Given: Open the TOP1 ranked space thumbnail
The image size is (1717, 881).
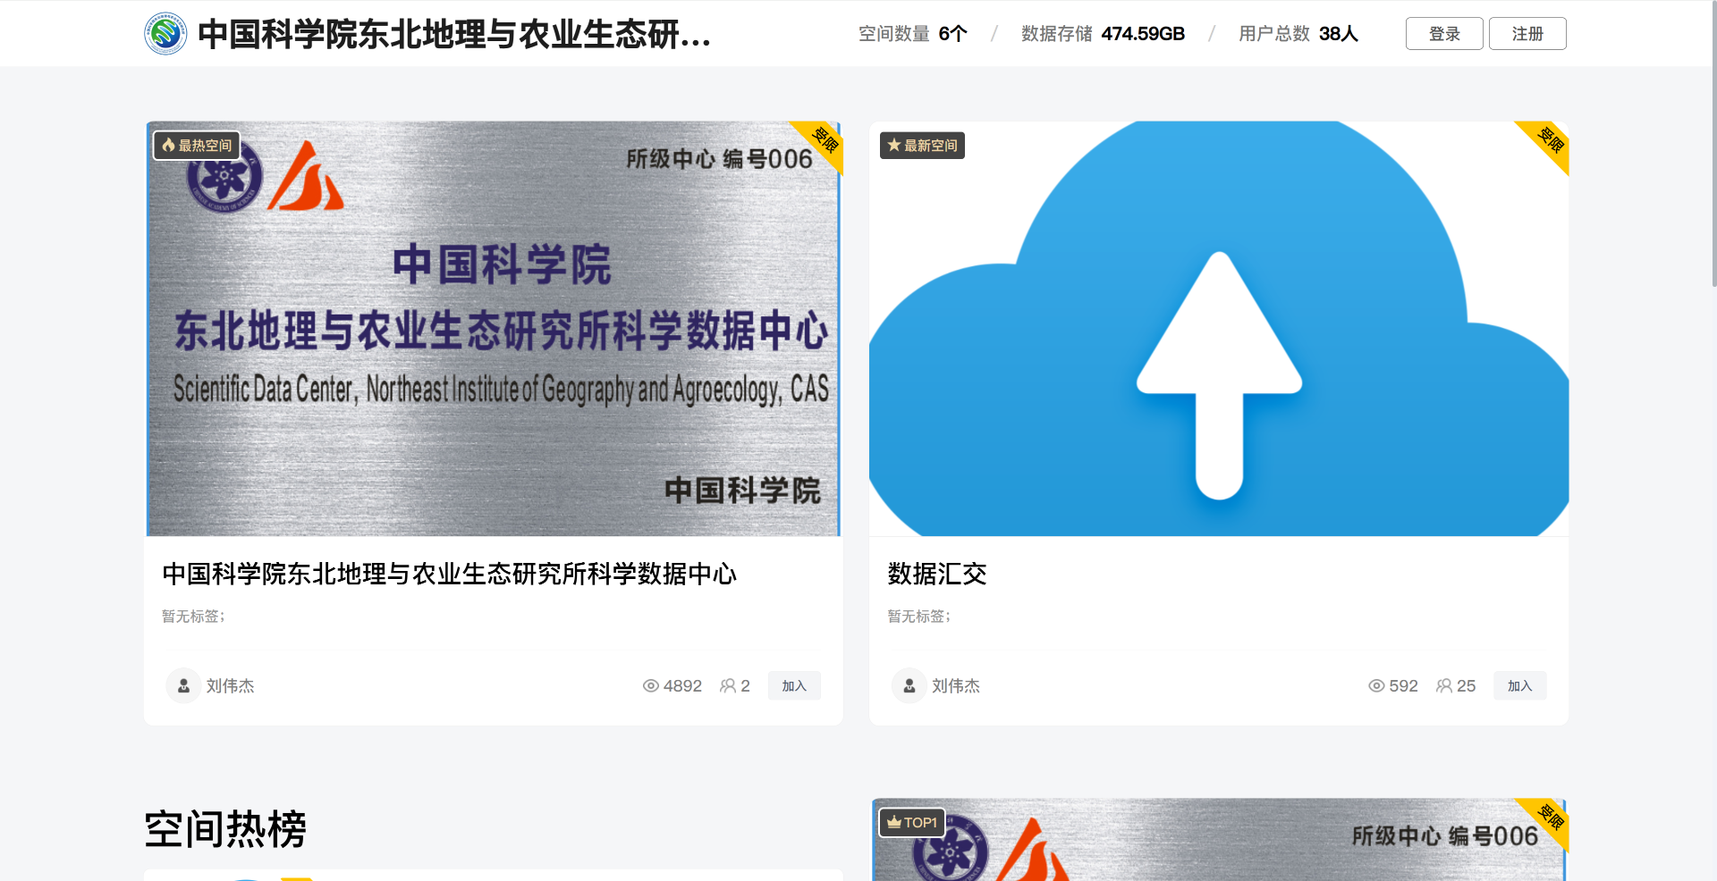Looking at the screenshot, I should pos(1219,840).
